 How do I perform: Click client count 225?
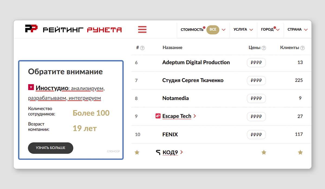point(299,80)
